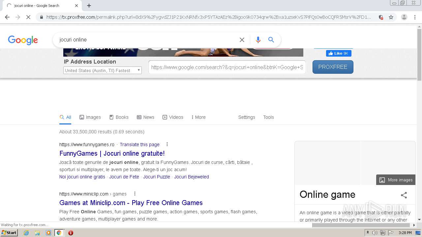Click the Chrome back arrow
Screen dimensions: 422x237
coord(7,17)
